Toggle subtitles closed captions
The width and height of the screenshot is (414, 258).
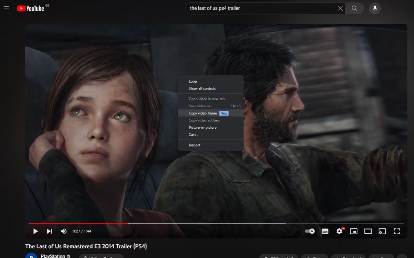click(325, 231)
